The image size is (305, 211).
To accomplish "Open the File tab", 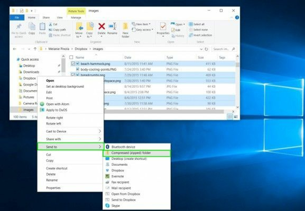I will click(17, 18).
